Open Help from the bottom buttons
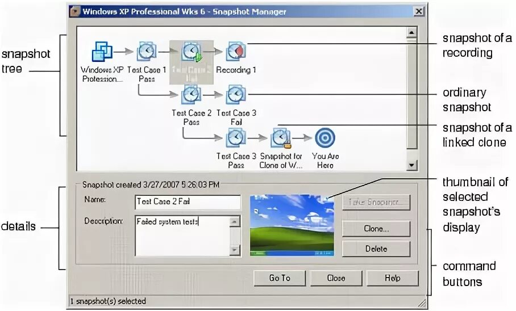The height and width of the screenshot is (311, 516). click(x=392, y=278)
